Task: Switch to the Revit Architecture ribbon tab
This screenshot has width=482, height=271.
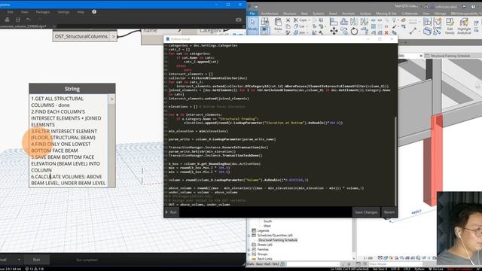Action: click(x=270, y=14)
